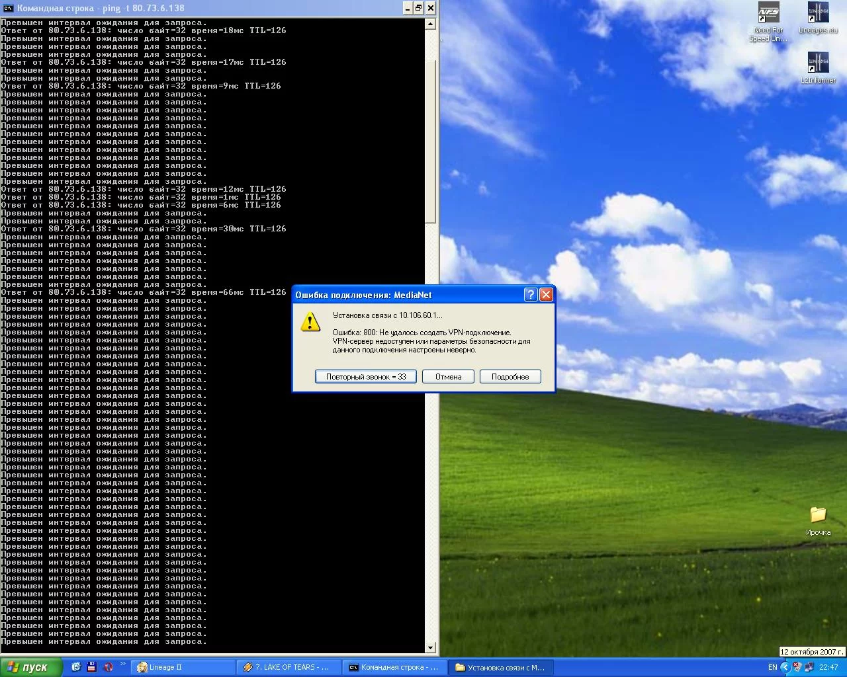Expand hidden system tray icons
The width and height of the screenshot is (847, 677).
[785, 667]
